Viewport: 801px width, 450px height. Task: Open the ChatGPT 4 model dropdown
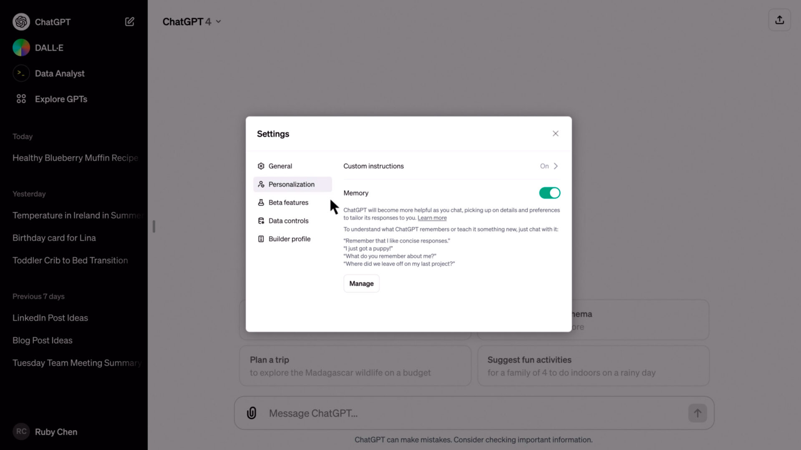(191, 21)
